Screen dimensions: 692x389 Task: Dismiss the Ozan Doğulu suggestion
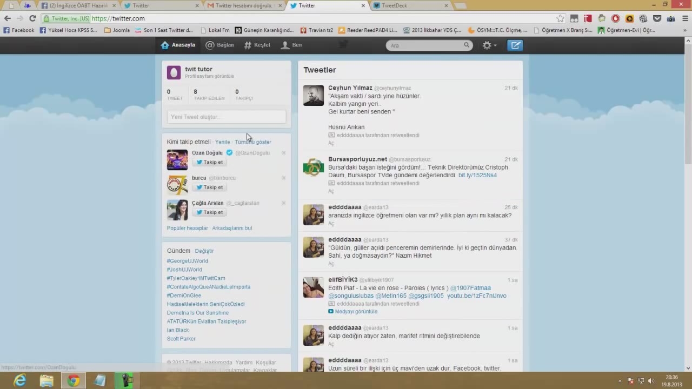point(284,153)
